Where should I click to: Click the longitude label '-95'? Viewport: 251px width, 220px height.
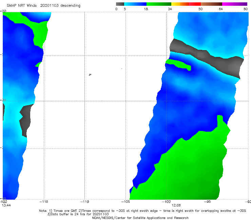tap(207, 202)
